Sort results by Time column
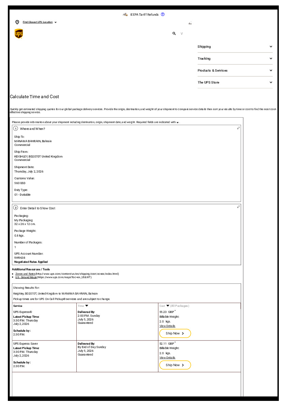This screenshot has width=287, height=406. 83,306
